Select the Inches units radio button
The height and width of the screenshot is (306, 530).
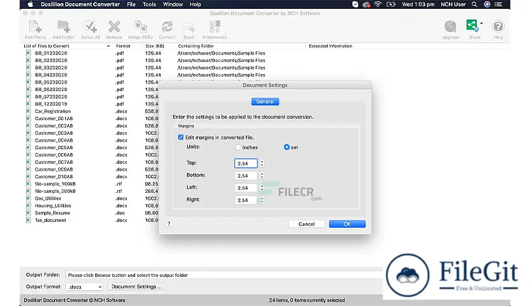coord(238,147)
